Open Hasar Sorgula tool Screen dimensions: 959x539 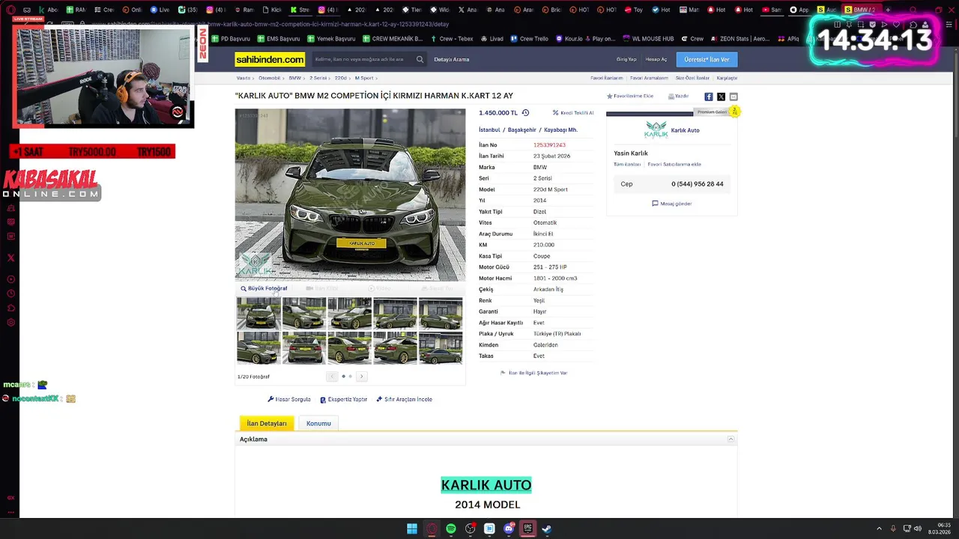point(289,399)
